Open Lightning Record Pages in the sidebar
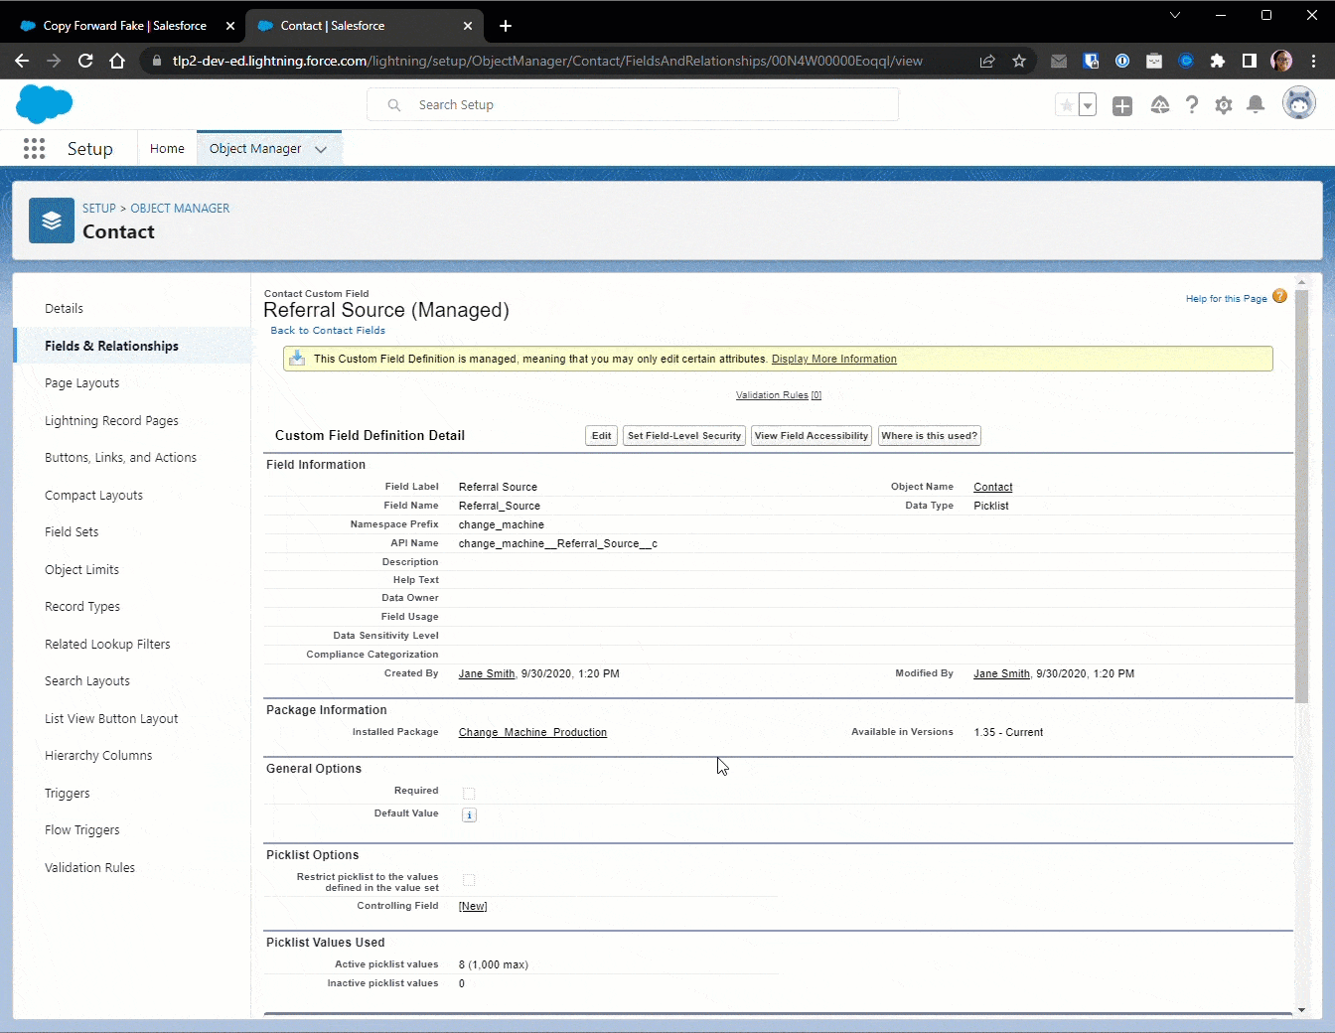This screenshot has width=1335, height=1033. tap(111, 420)
